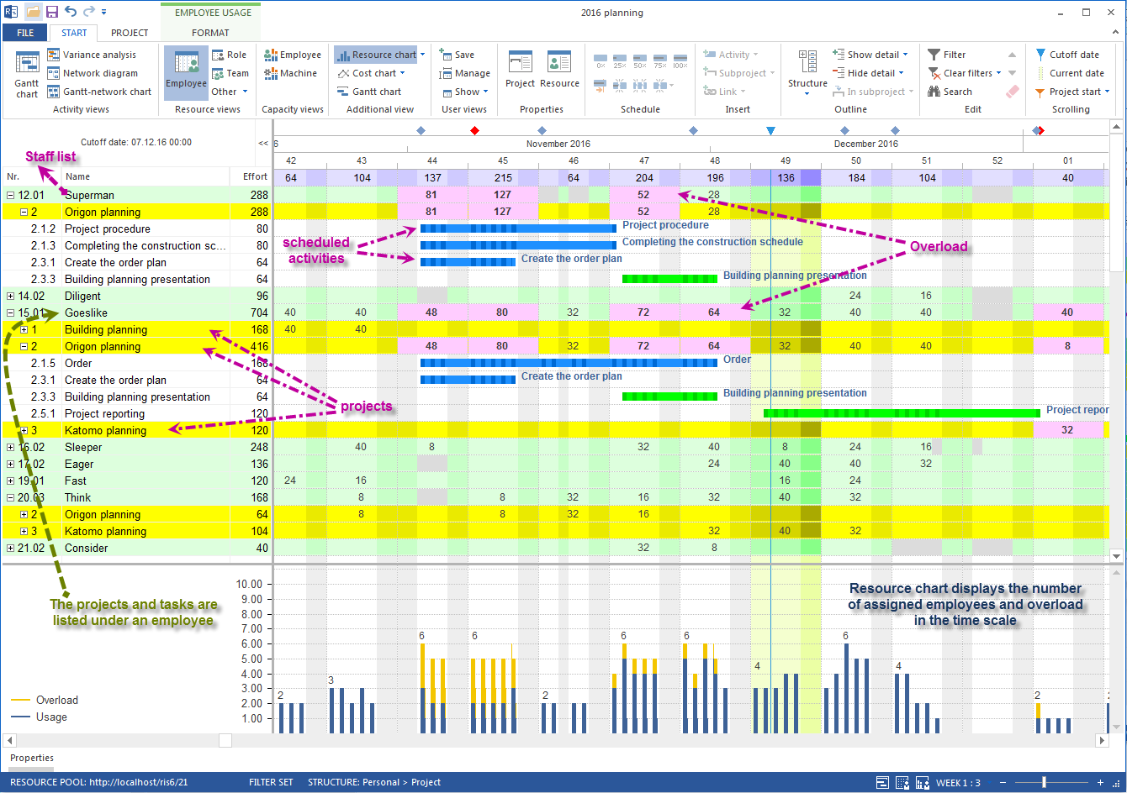
Task: Expand the 16.02 Sleeper row
Action: (11, 447)
